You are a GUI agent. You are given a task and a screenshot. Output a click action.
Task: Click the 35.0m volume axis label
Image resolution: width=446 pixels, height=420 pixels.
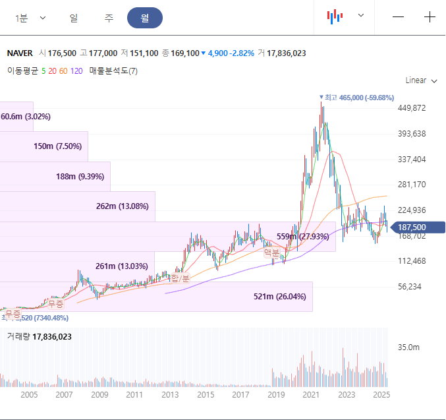pos(408,347)
